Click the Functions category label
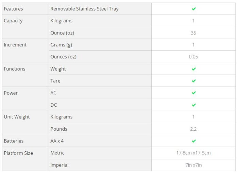This screenshot has height=174, width=238. pyautogui.click(x=15, y=69)
